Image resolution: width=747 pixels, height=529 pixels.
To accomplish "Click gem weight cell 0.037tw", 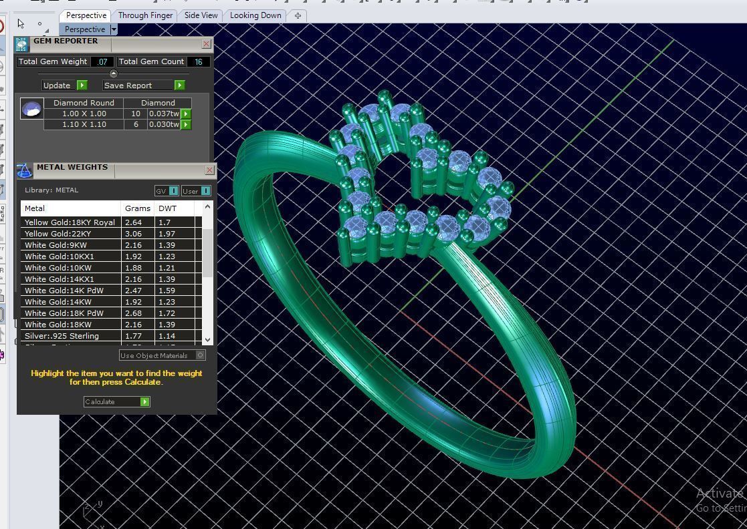I will click(x=164, y=114).
